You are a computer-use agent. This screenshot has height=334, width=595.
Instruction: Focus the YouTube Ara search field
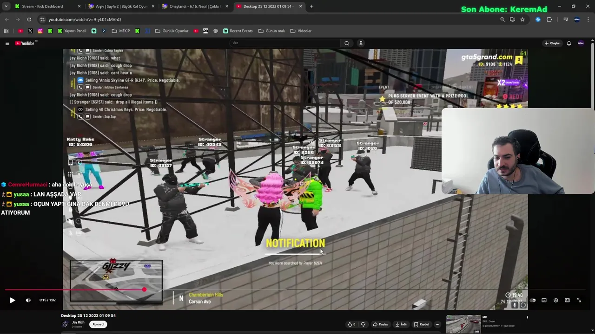(285, 43)
